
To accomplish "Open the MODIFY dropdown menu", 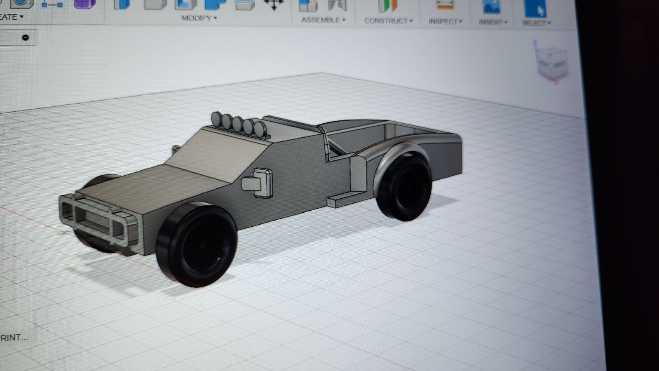I will coord(199,18).
